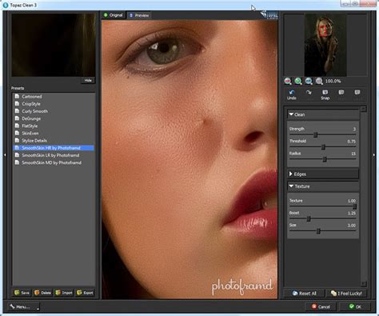Click the navigator thumbnail of the woman
Image resolution: width=379 pixels, height=316 pixels.
pyautogui.click(x=325, y=45)
